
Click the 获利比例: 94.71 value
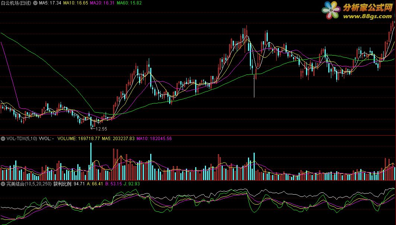point(69,184)
